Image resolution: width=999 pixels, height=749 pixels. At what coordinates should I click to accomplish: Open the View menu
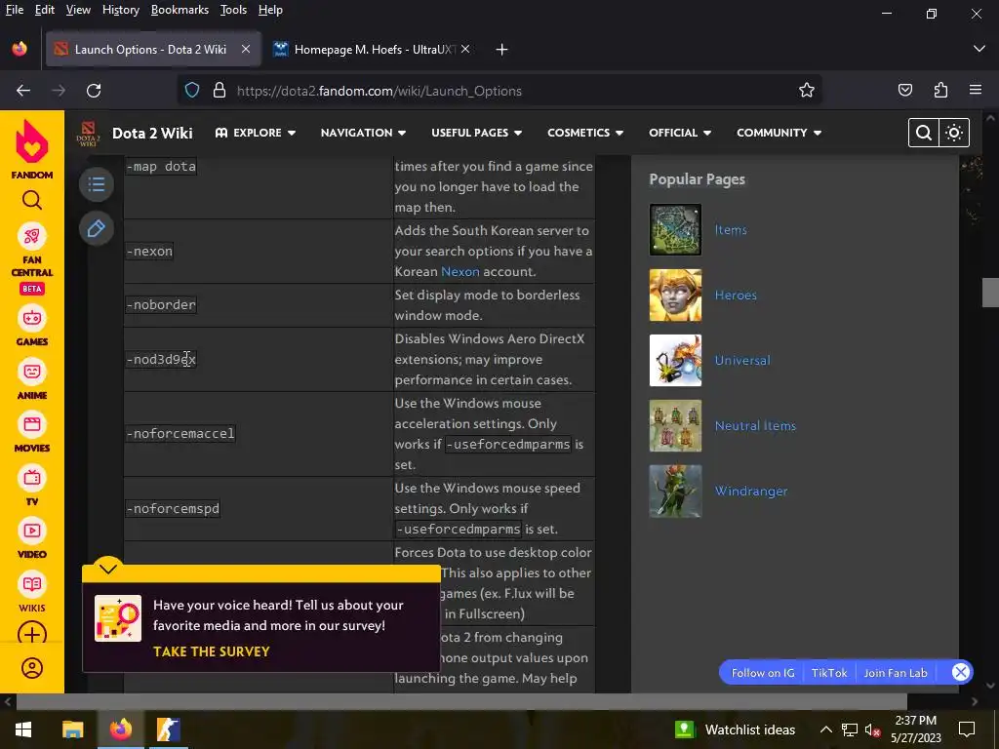point(78,10)
